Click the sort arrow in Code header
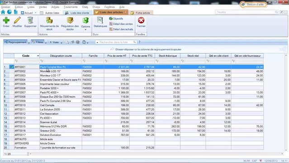The image size is (289, 163). (38, 56)
